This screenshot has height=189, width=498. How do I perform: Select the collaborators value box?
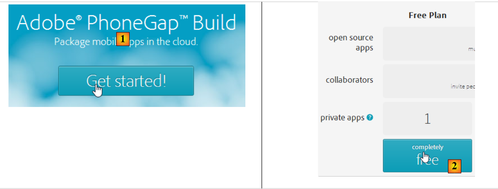click(428, 81)
